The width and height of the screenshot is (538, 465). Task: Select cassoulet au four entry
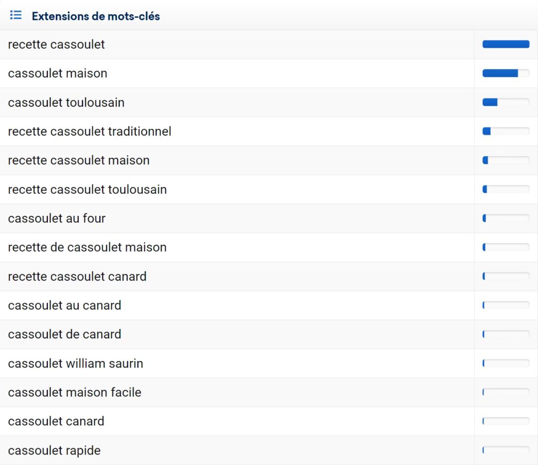(x=57, y=218)
